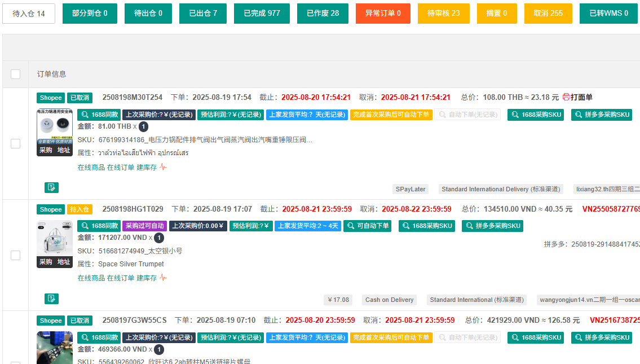Viewport: 640px width, 364px height.
Task: Click the inventory trend icon in first order
Action: tap(163, 167)
